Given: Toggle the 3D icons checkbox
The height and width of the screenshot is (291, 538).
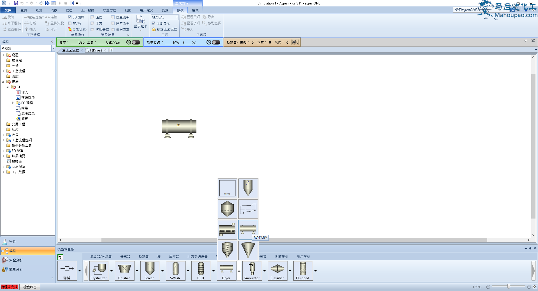Looking at the screenshot, I should (x=70, y=17).
